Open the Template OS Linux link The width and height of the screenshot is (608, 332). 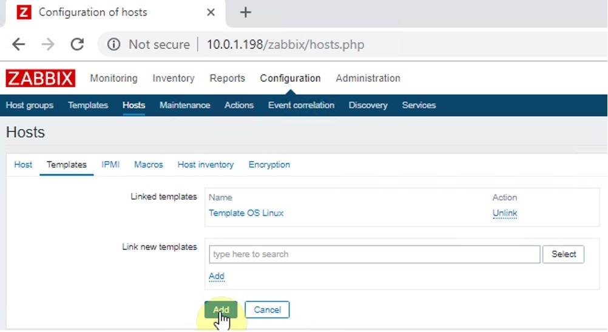(x=246, y=213)
